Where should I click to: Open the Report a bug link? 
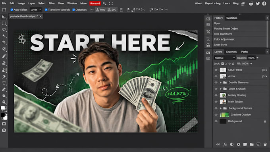pyautogui.click(x=213, y=3)
